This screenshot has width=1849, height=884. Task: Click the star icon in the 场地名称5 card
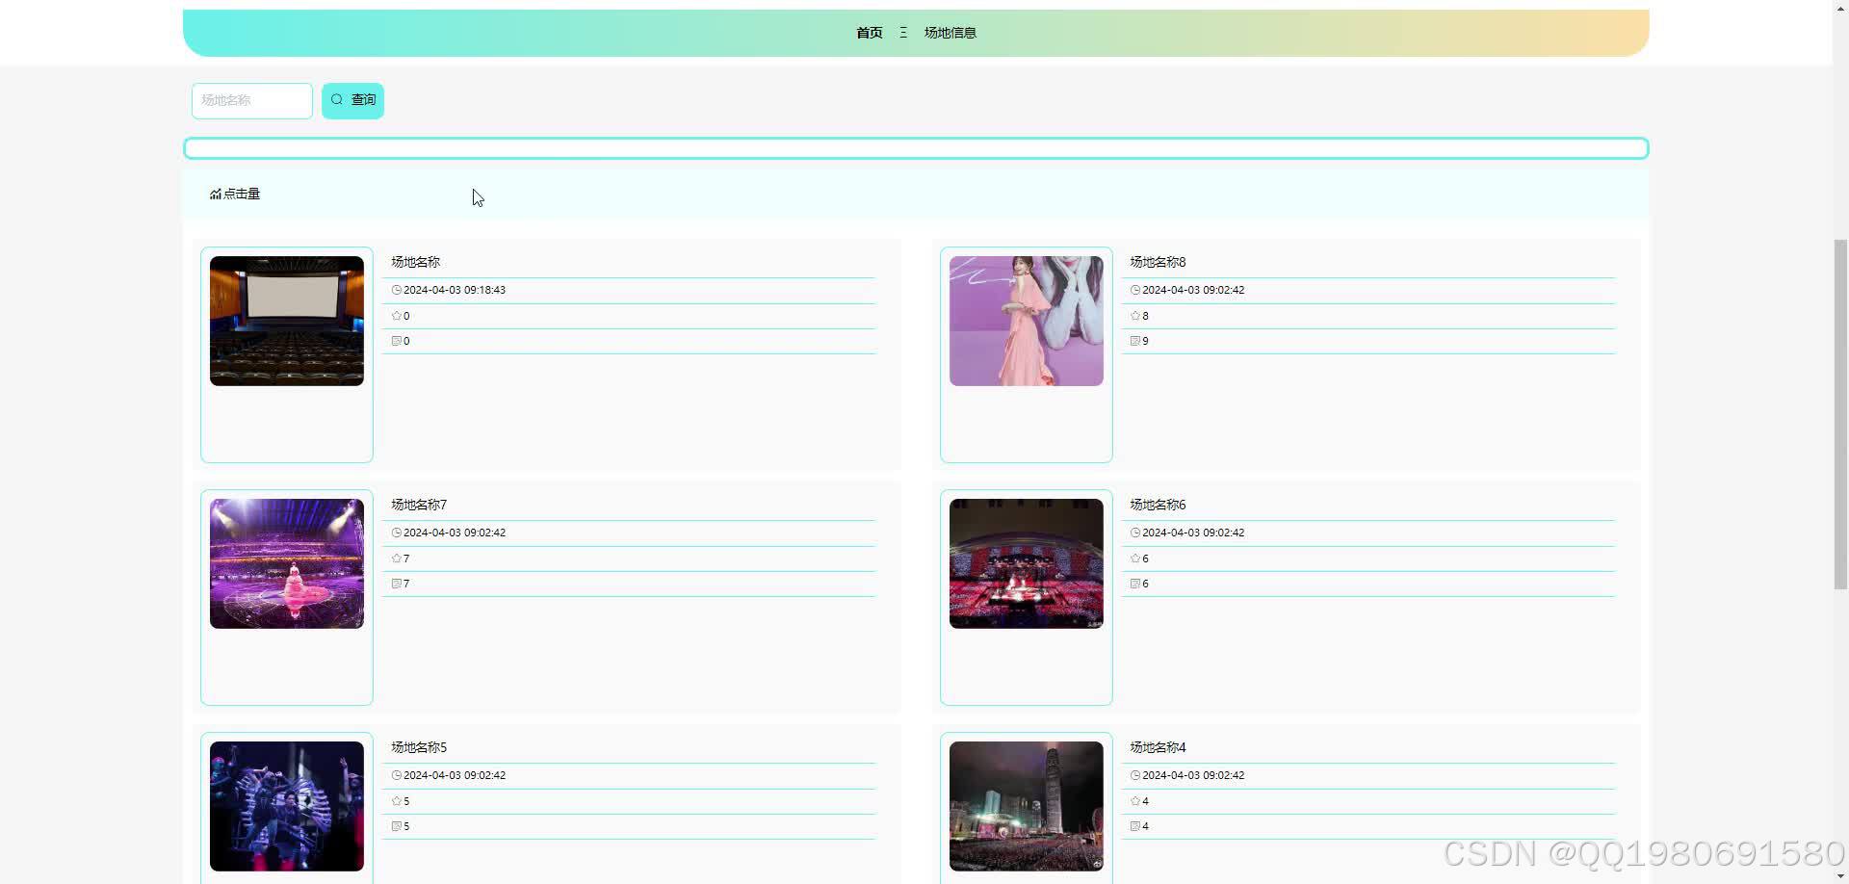[x=397, y=801]
